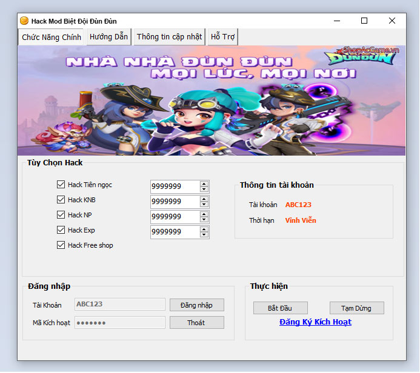This screenshot has width=420, height=373.
Task: Switch to the Chức Năng Chính tab
Action: [x=52, y=37]
